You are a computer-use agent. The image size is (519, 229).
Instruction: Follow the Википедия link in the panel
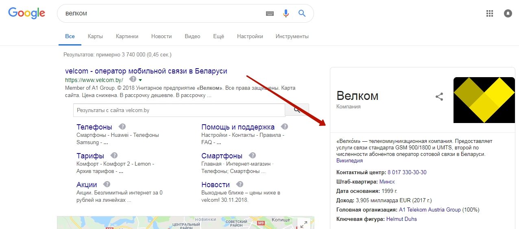349,161
